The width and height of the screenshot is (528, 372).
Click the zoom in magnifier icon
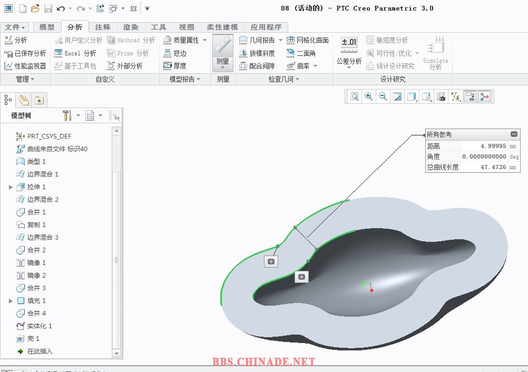pyautogui.click(x=369, y=96)
